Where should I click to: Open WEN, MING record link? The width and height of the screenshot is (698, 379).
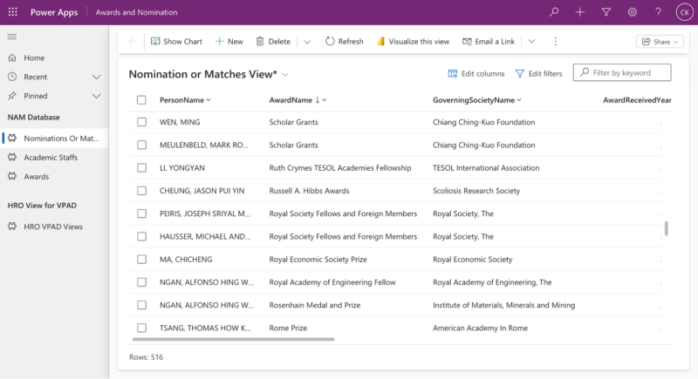(180, 122)
